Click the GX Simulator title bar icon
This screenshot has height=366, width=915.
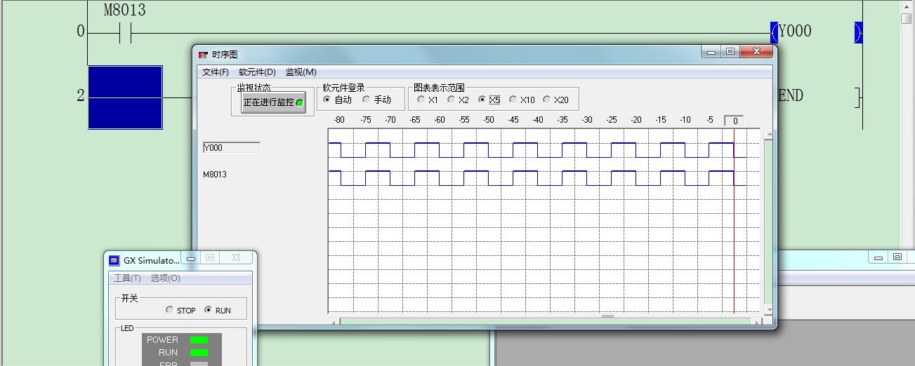(x=114, y=260)
